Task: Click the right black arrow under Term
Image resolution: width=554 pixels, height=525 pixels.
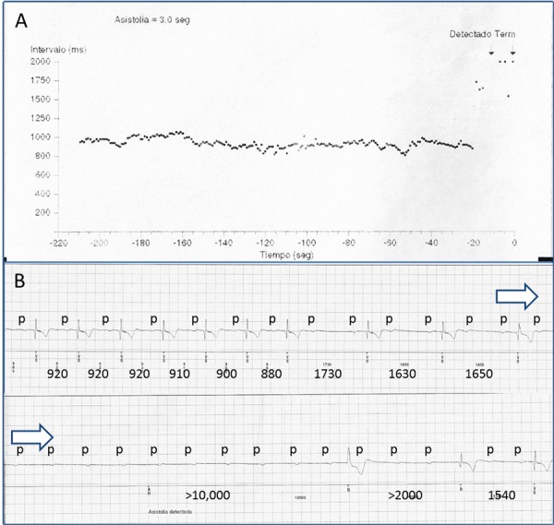Action: (x=512, y=53)
